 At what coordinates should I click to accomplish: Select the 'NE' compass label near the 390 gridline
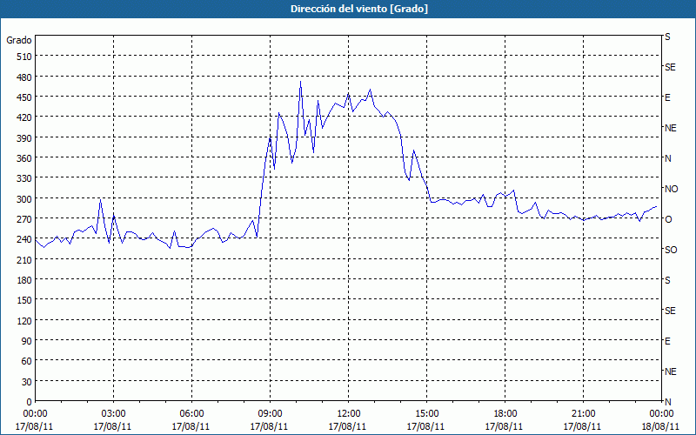(x=671, y=128)
